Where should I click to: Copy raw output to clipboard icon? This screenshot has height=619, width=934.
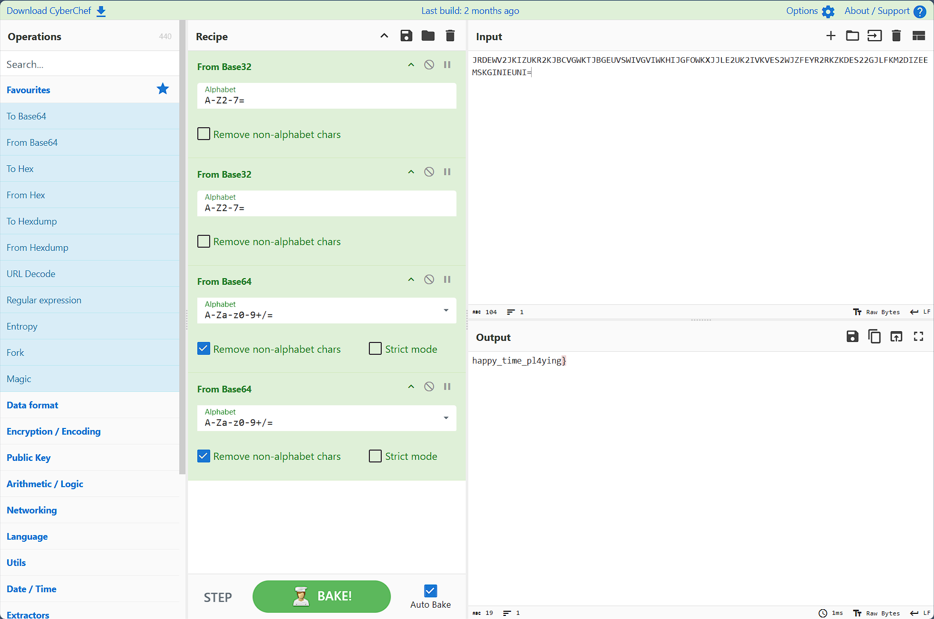point(874,336)
